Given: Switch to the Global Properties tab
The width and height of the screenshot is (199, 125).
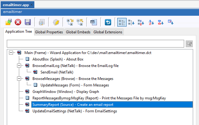Looking at the screenshot, I should tap(49, 32).
